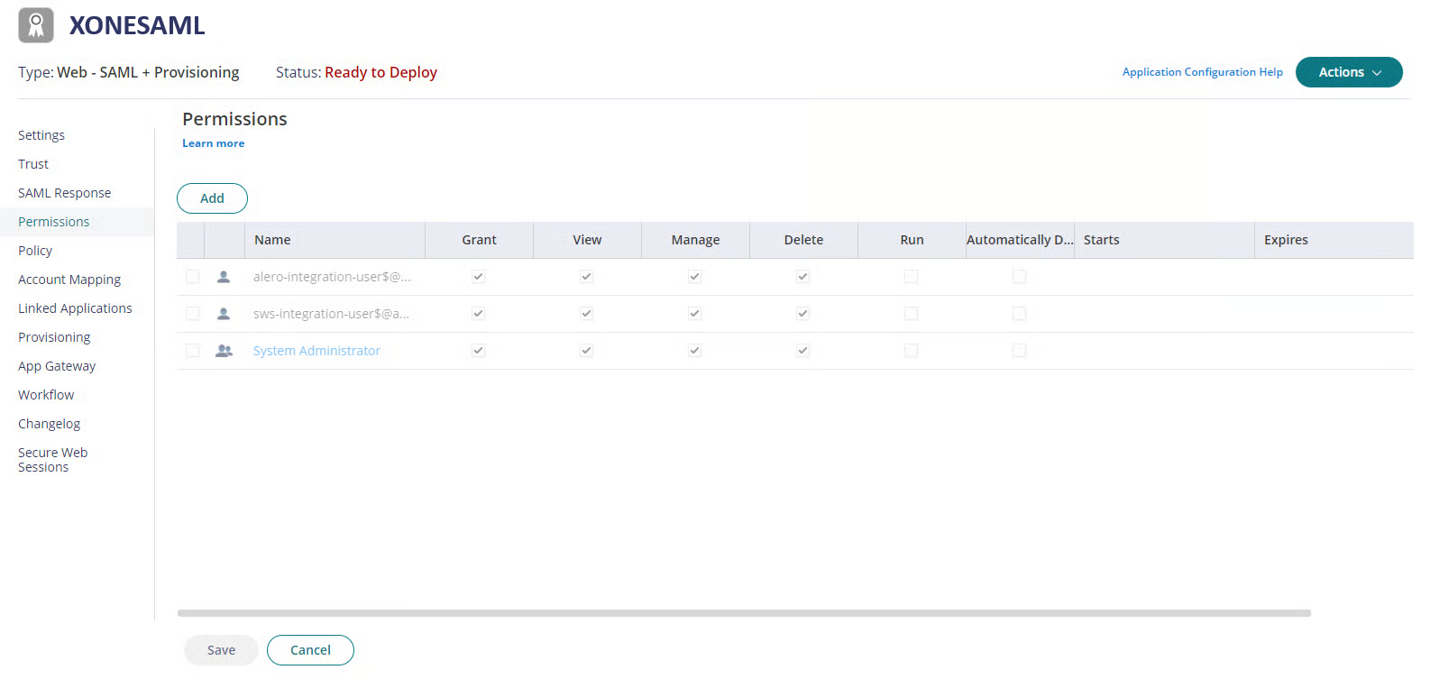Select the System Administrator row checkbox
This screenshot has width=1430, height=679.
[193, 351]
